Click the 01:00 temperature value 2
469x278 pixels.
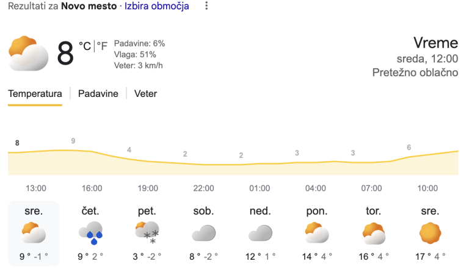coord(241,155)
